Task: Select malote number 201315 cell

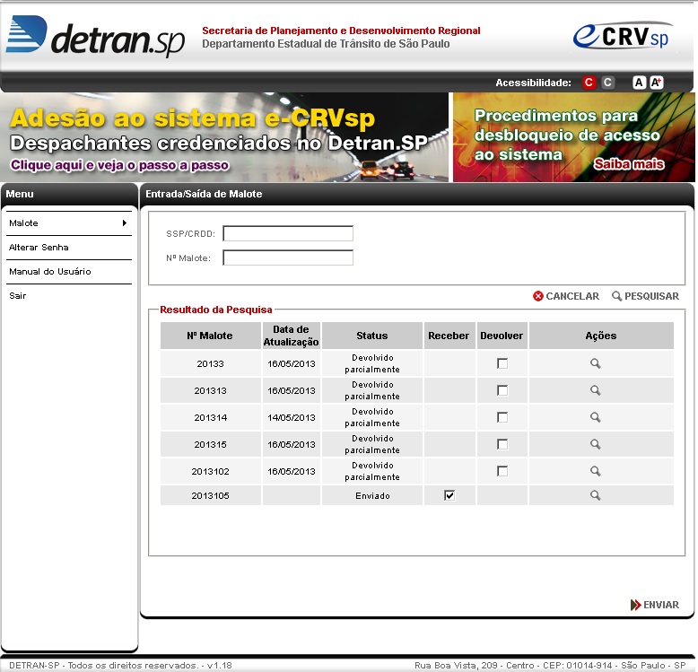Action: point(210,444)
